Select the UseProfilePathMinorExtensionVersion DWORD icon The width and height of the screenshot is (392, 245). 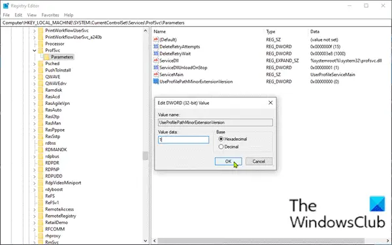(156, 81)
